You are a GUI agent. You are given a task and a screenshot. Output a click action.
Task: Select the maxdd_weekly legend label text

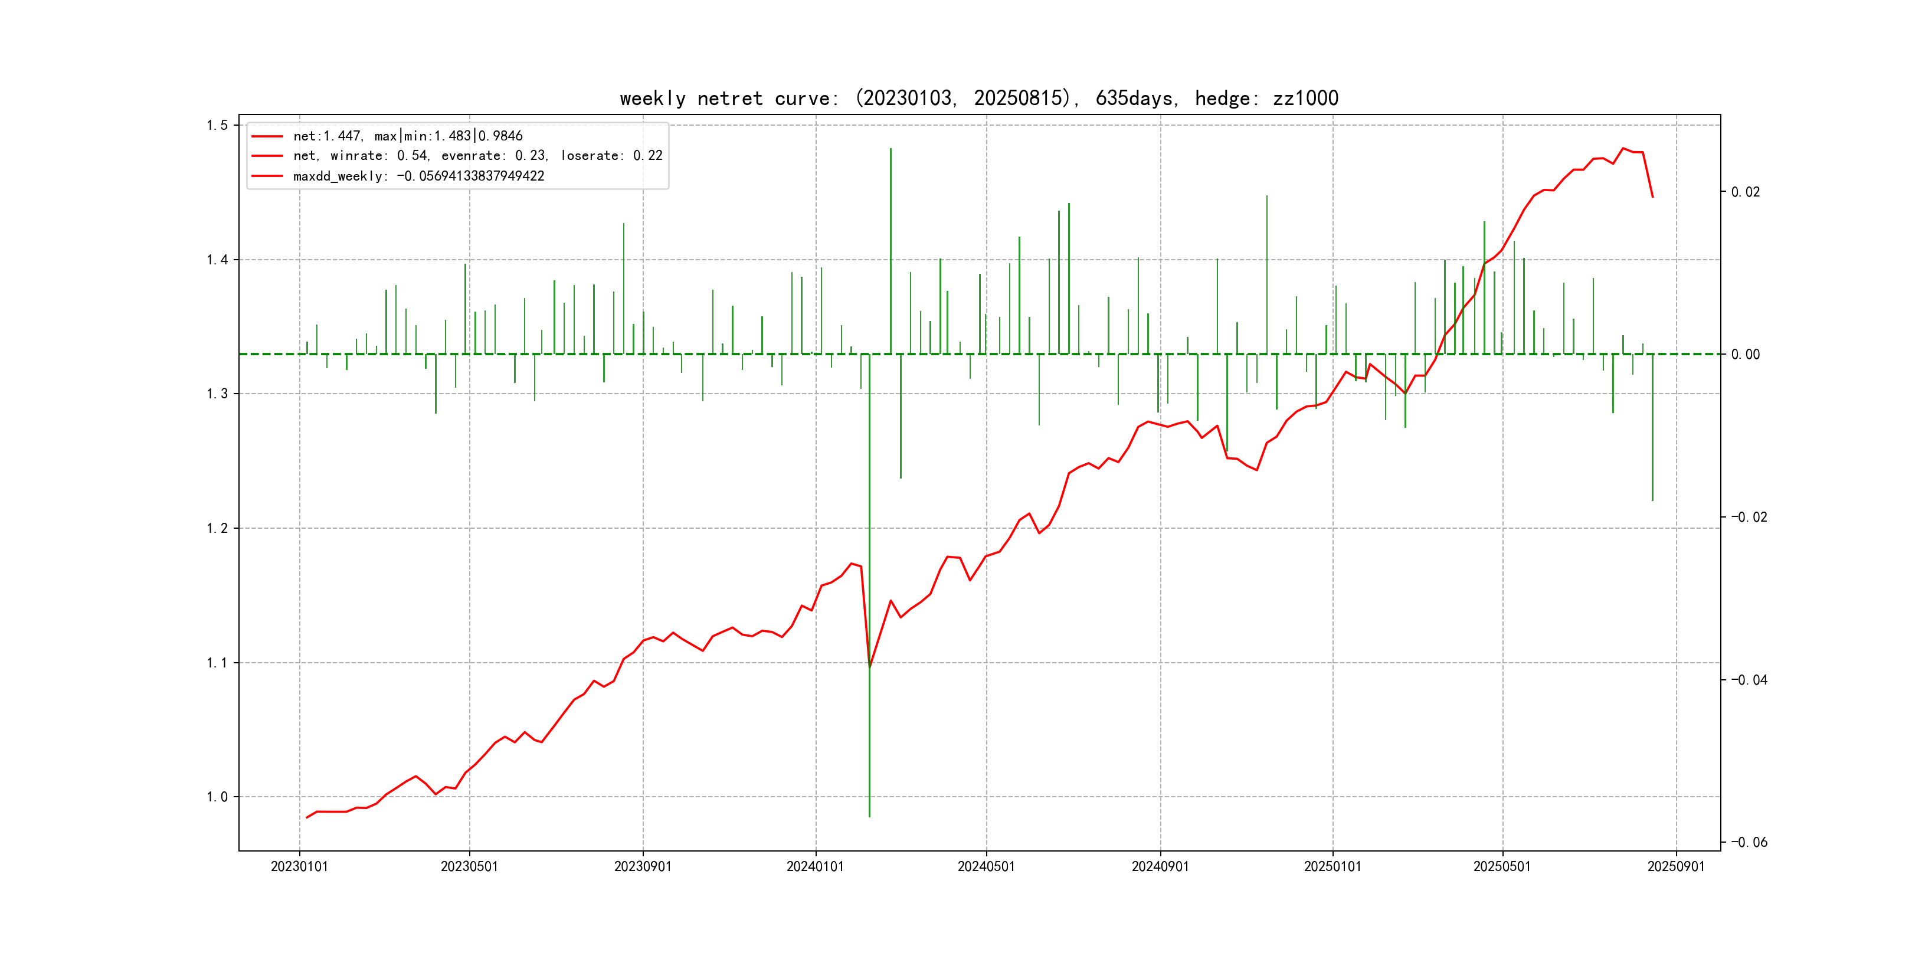tap(418, 176)
